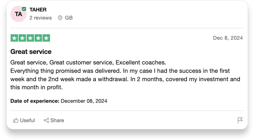
Task: Open the Great service review title
Action: tap(31, 52)
